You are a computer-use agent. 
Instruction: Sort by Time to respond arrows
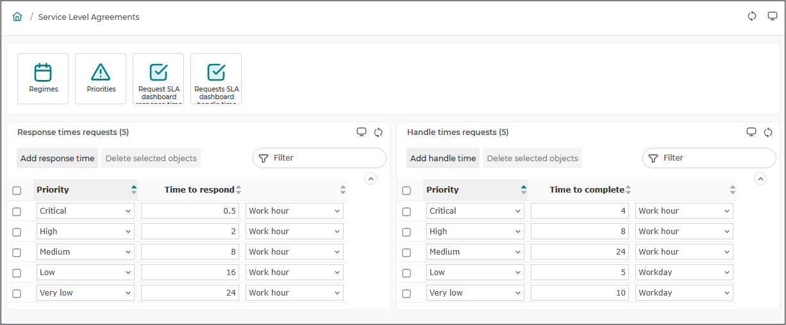238,189
